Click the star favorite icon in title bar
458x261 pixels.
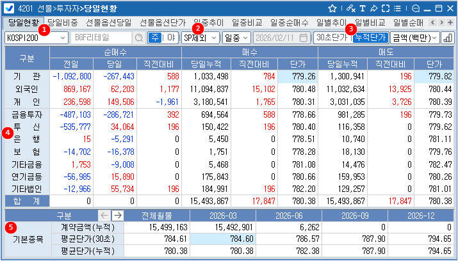tap(332, 8)
